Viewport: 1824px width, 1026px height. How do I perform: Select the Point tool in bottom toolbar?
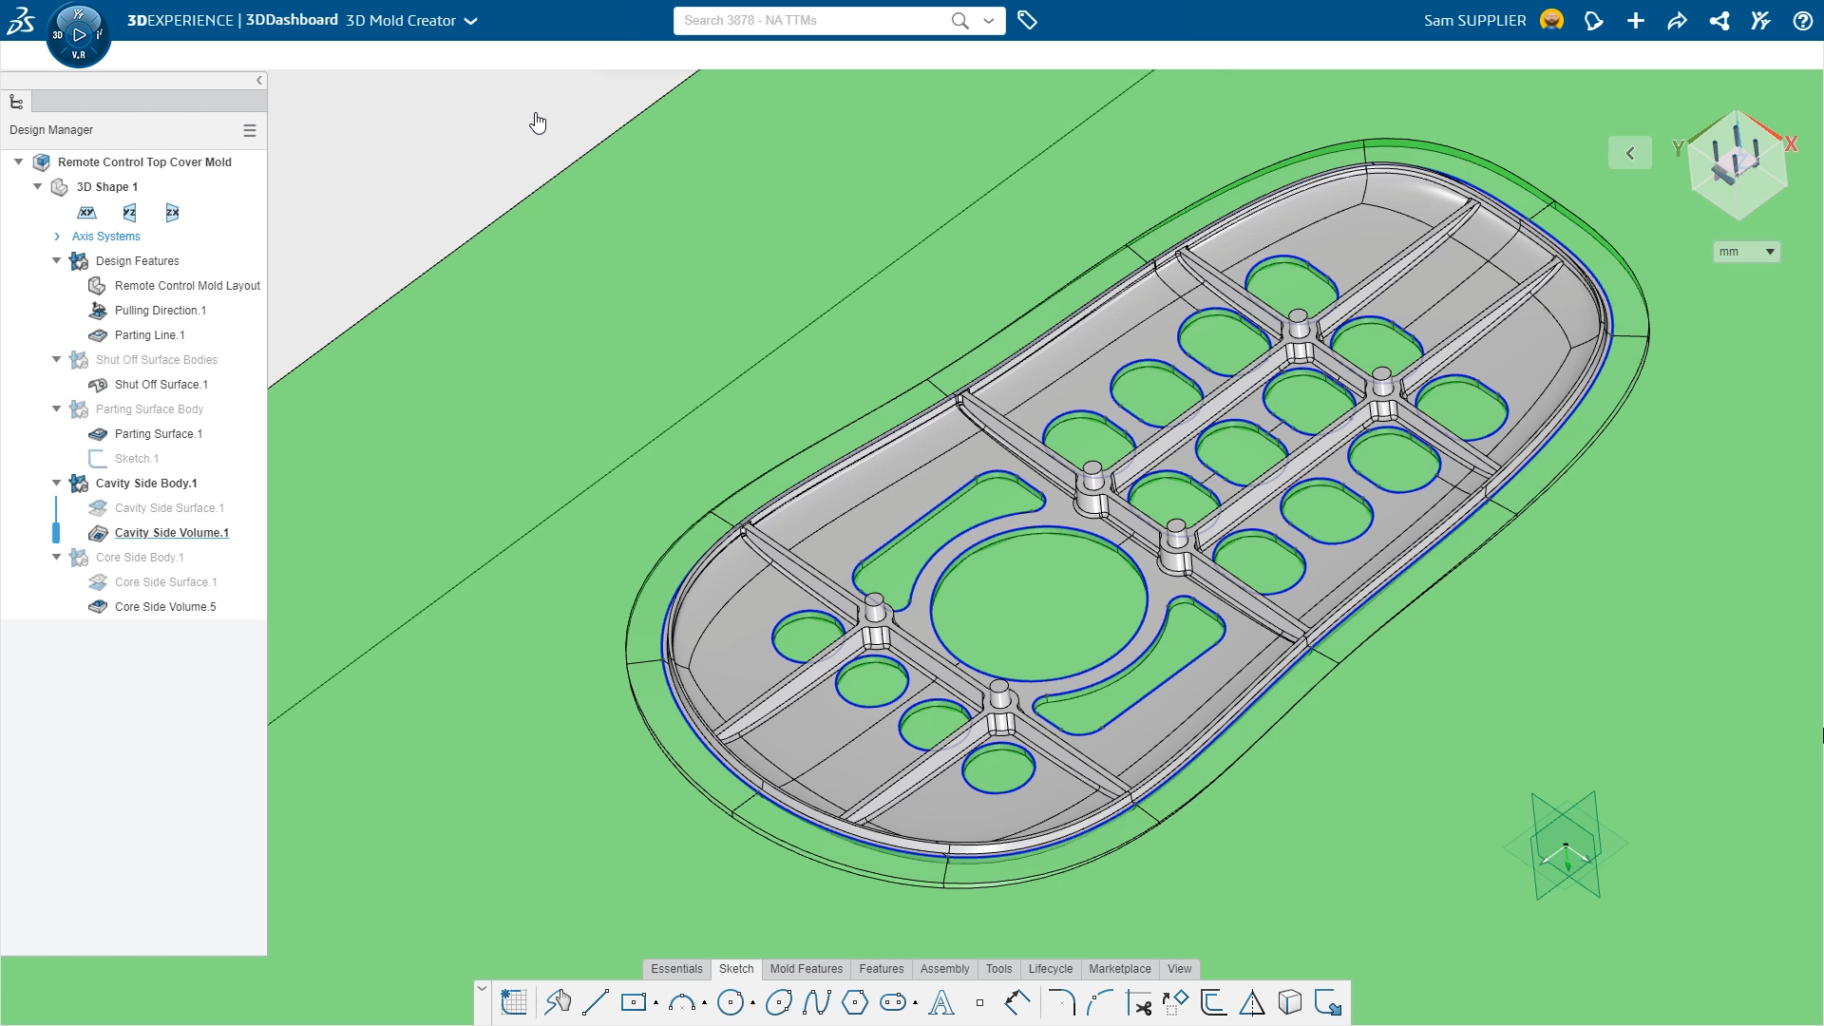pos(981,1002)
